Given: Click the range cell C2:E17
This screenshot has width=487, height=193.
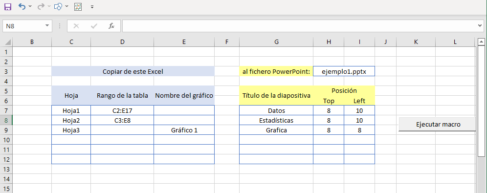Looking at the screenshot, I should click(x=122, y=110).
